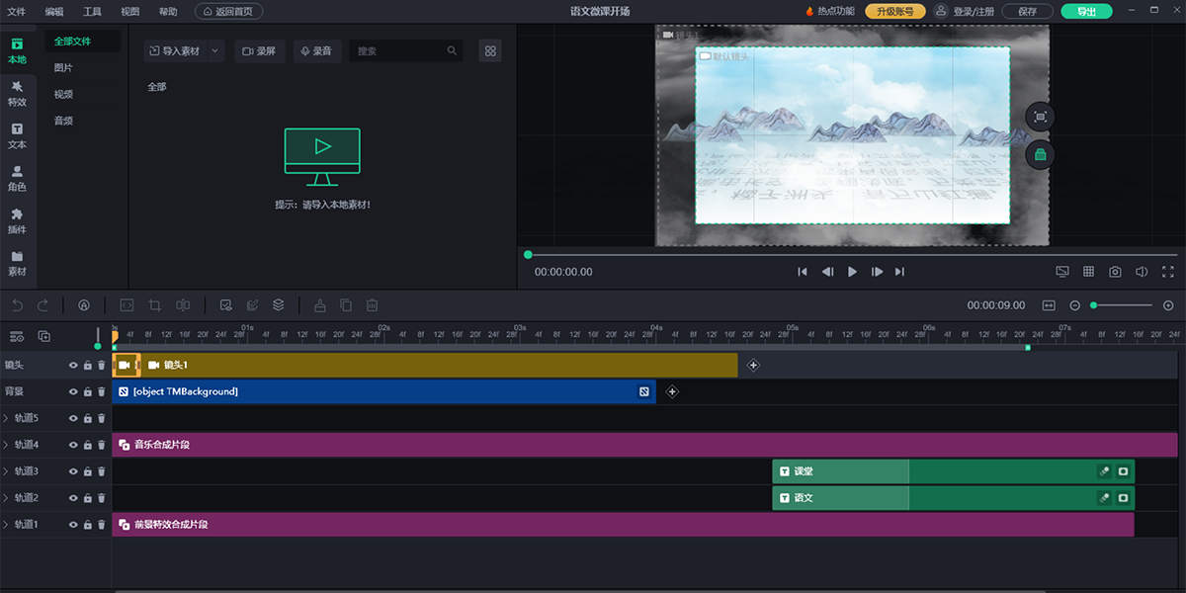Click the 升级账号 upgrade button
This screenshot has height=593, width=1186.
(895, 12)
